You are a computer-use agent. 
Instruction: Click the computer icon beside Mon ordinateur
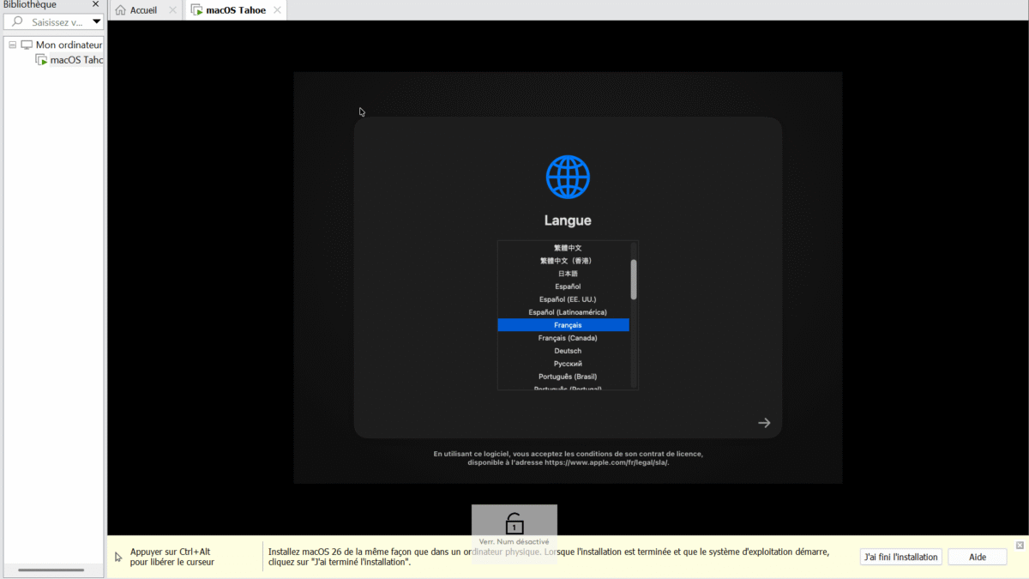pos(27,45)
